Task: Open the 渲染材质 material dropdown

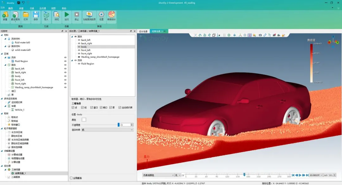Action: [107, 130]
